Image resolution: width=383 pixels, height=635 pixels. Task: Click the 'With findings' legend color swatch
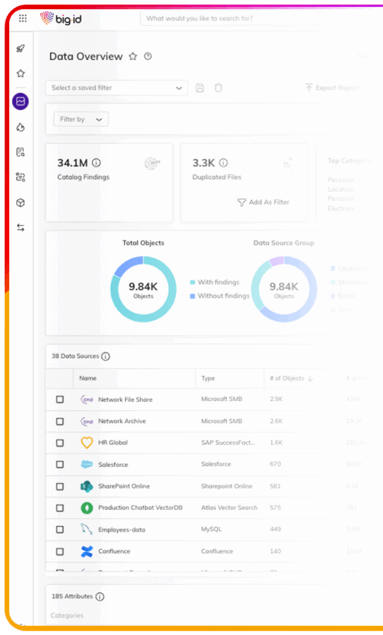click(193, 283)
